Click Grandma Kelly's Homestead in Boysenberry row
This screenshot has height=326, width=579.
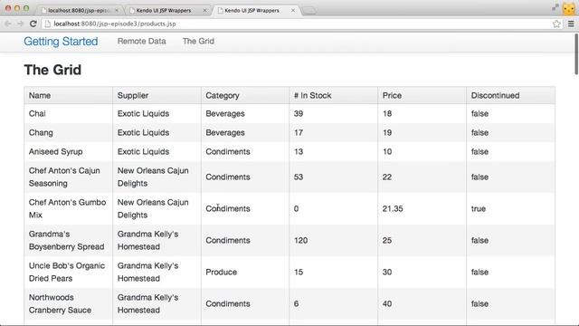[x=157, y=240]
